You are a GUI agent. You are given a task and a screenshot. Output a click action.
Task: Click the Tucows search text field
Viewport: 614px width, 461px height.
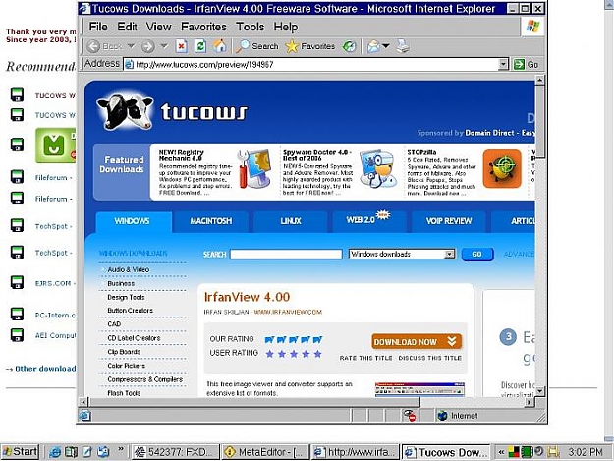click(x=286, y=255)
